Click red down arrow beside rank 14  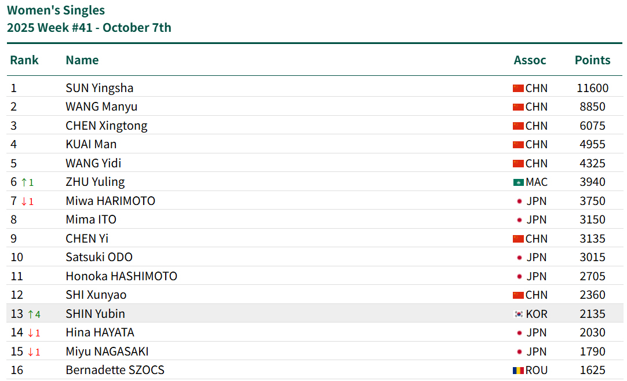(31, 333)
